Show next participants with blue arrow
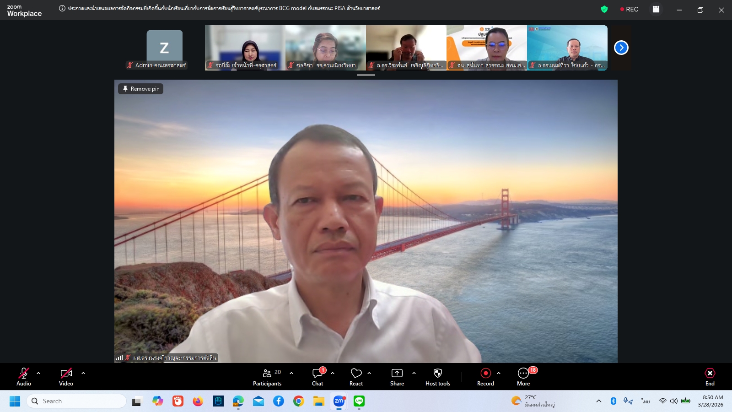The width and height of the screenshot is (732, 412). point(621,48)
